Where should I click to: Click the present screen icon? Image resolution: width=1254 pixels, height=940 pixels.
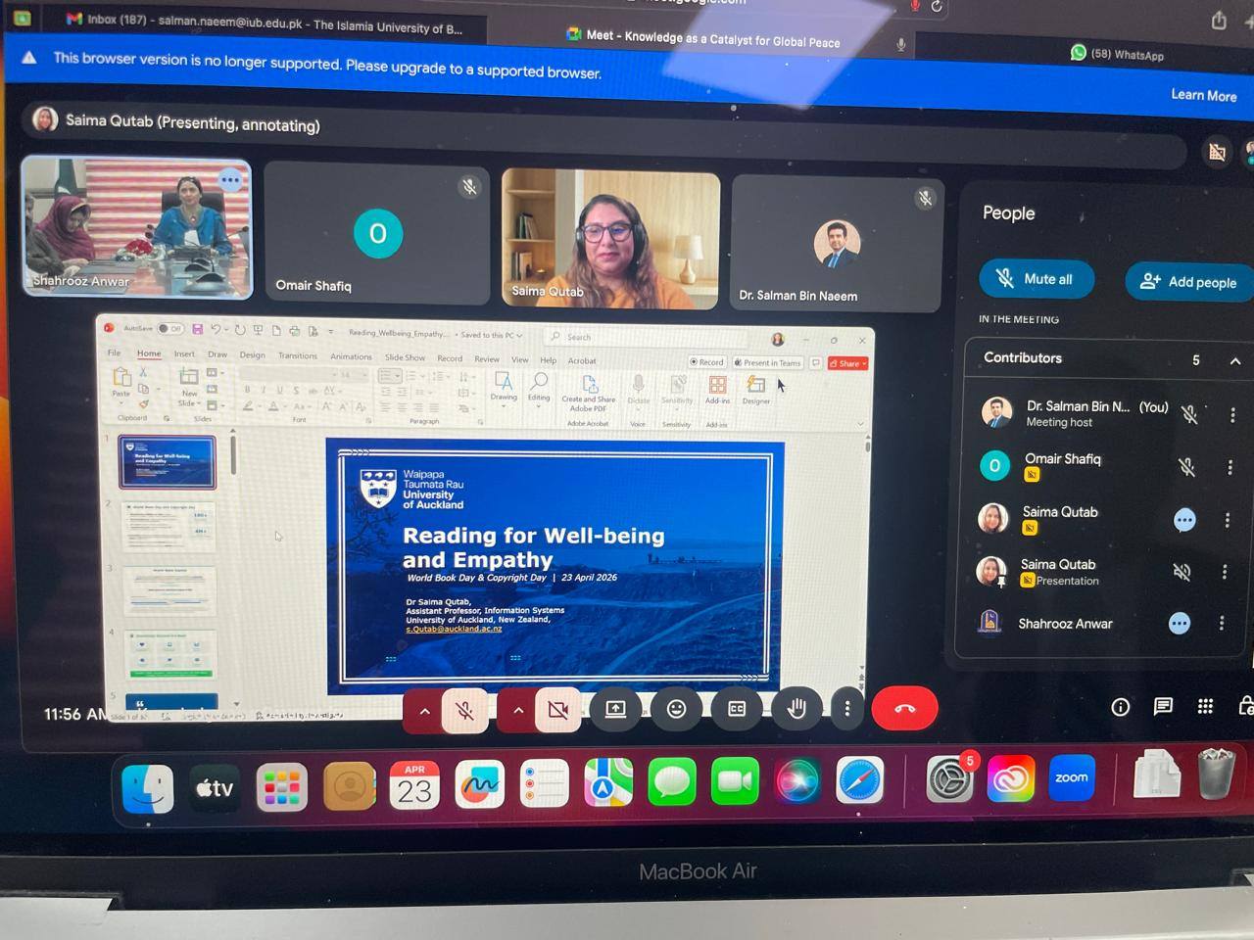click(x=615, y=709)
